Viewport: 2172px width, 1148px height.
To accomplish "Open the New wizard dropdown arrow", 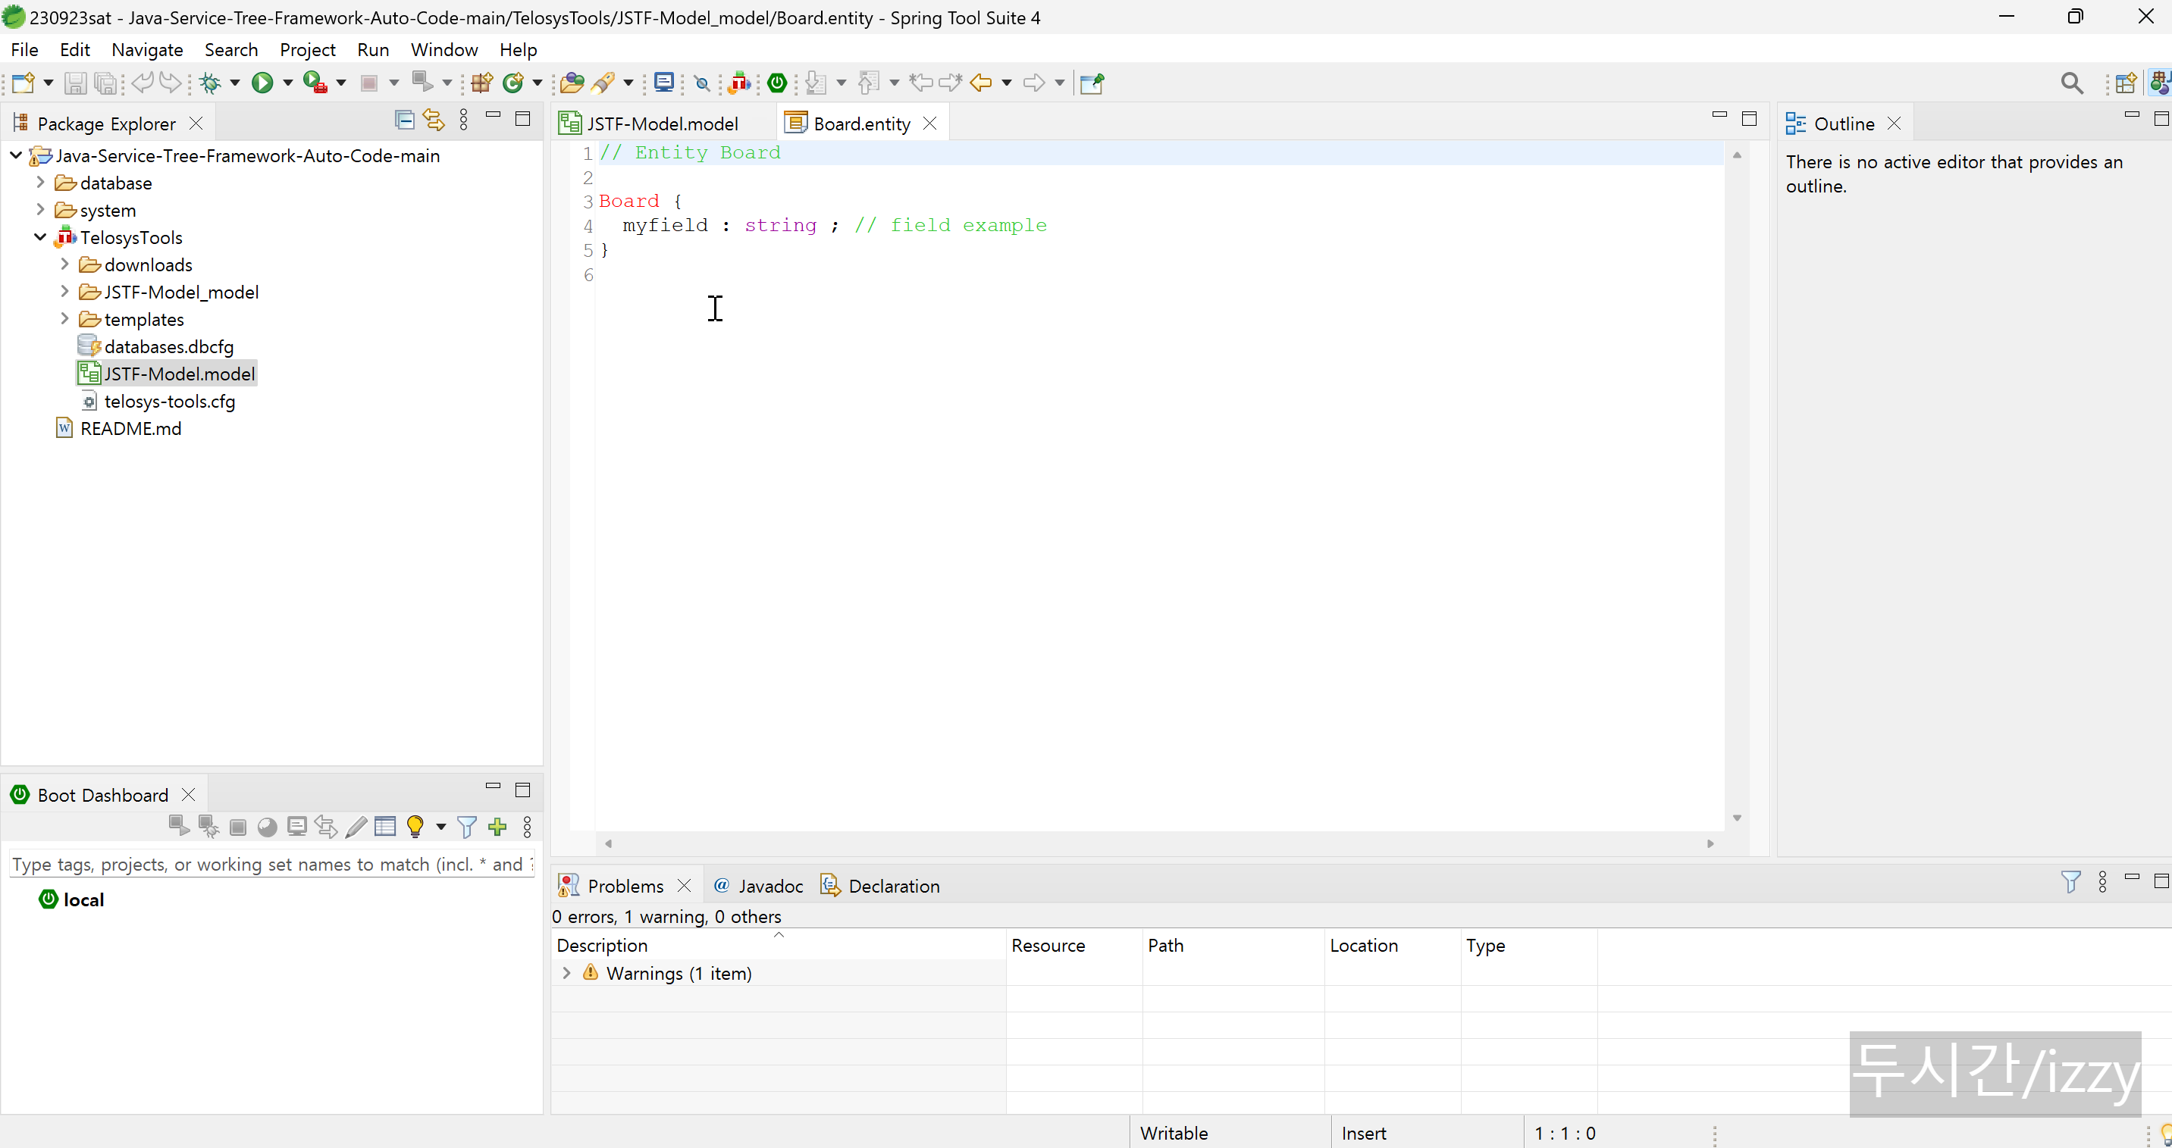I will (48, 83).
